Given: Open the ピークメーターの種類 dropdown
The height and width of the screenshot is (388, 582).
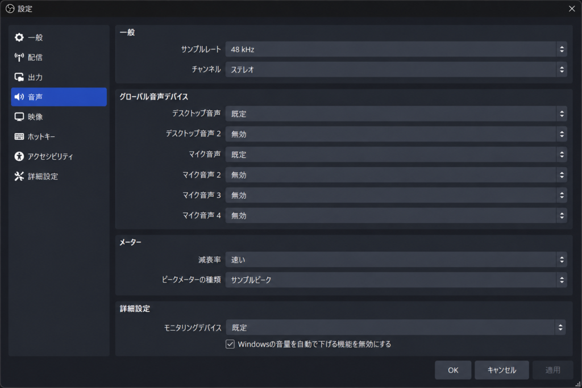Looking at the screenshot, I should pos(396,279).
